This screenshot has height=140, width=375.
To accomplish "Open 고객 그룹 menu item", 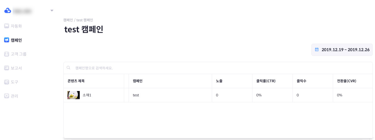I will (18, 54).
